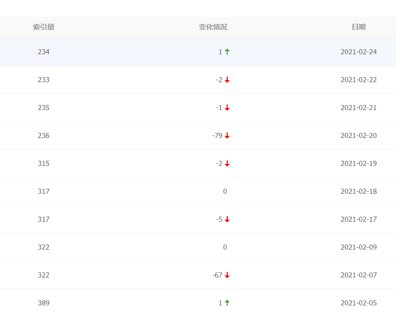Click the zero change on 2021-02-18

tap(225, 191)
